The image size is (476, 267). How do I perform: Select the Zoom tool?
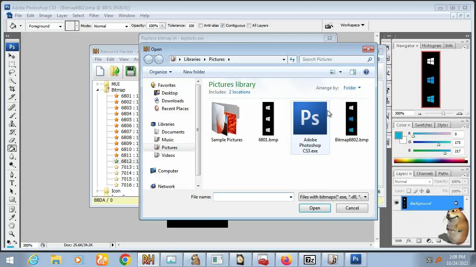pyautogui.click(x=12, y=234)
